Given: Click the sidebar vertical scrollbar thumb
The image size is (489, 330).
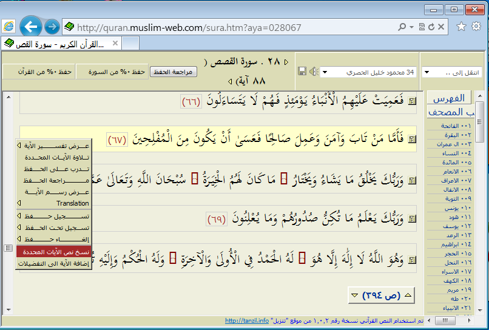Looking at the screenshot, I should 480,121.
